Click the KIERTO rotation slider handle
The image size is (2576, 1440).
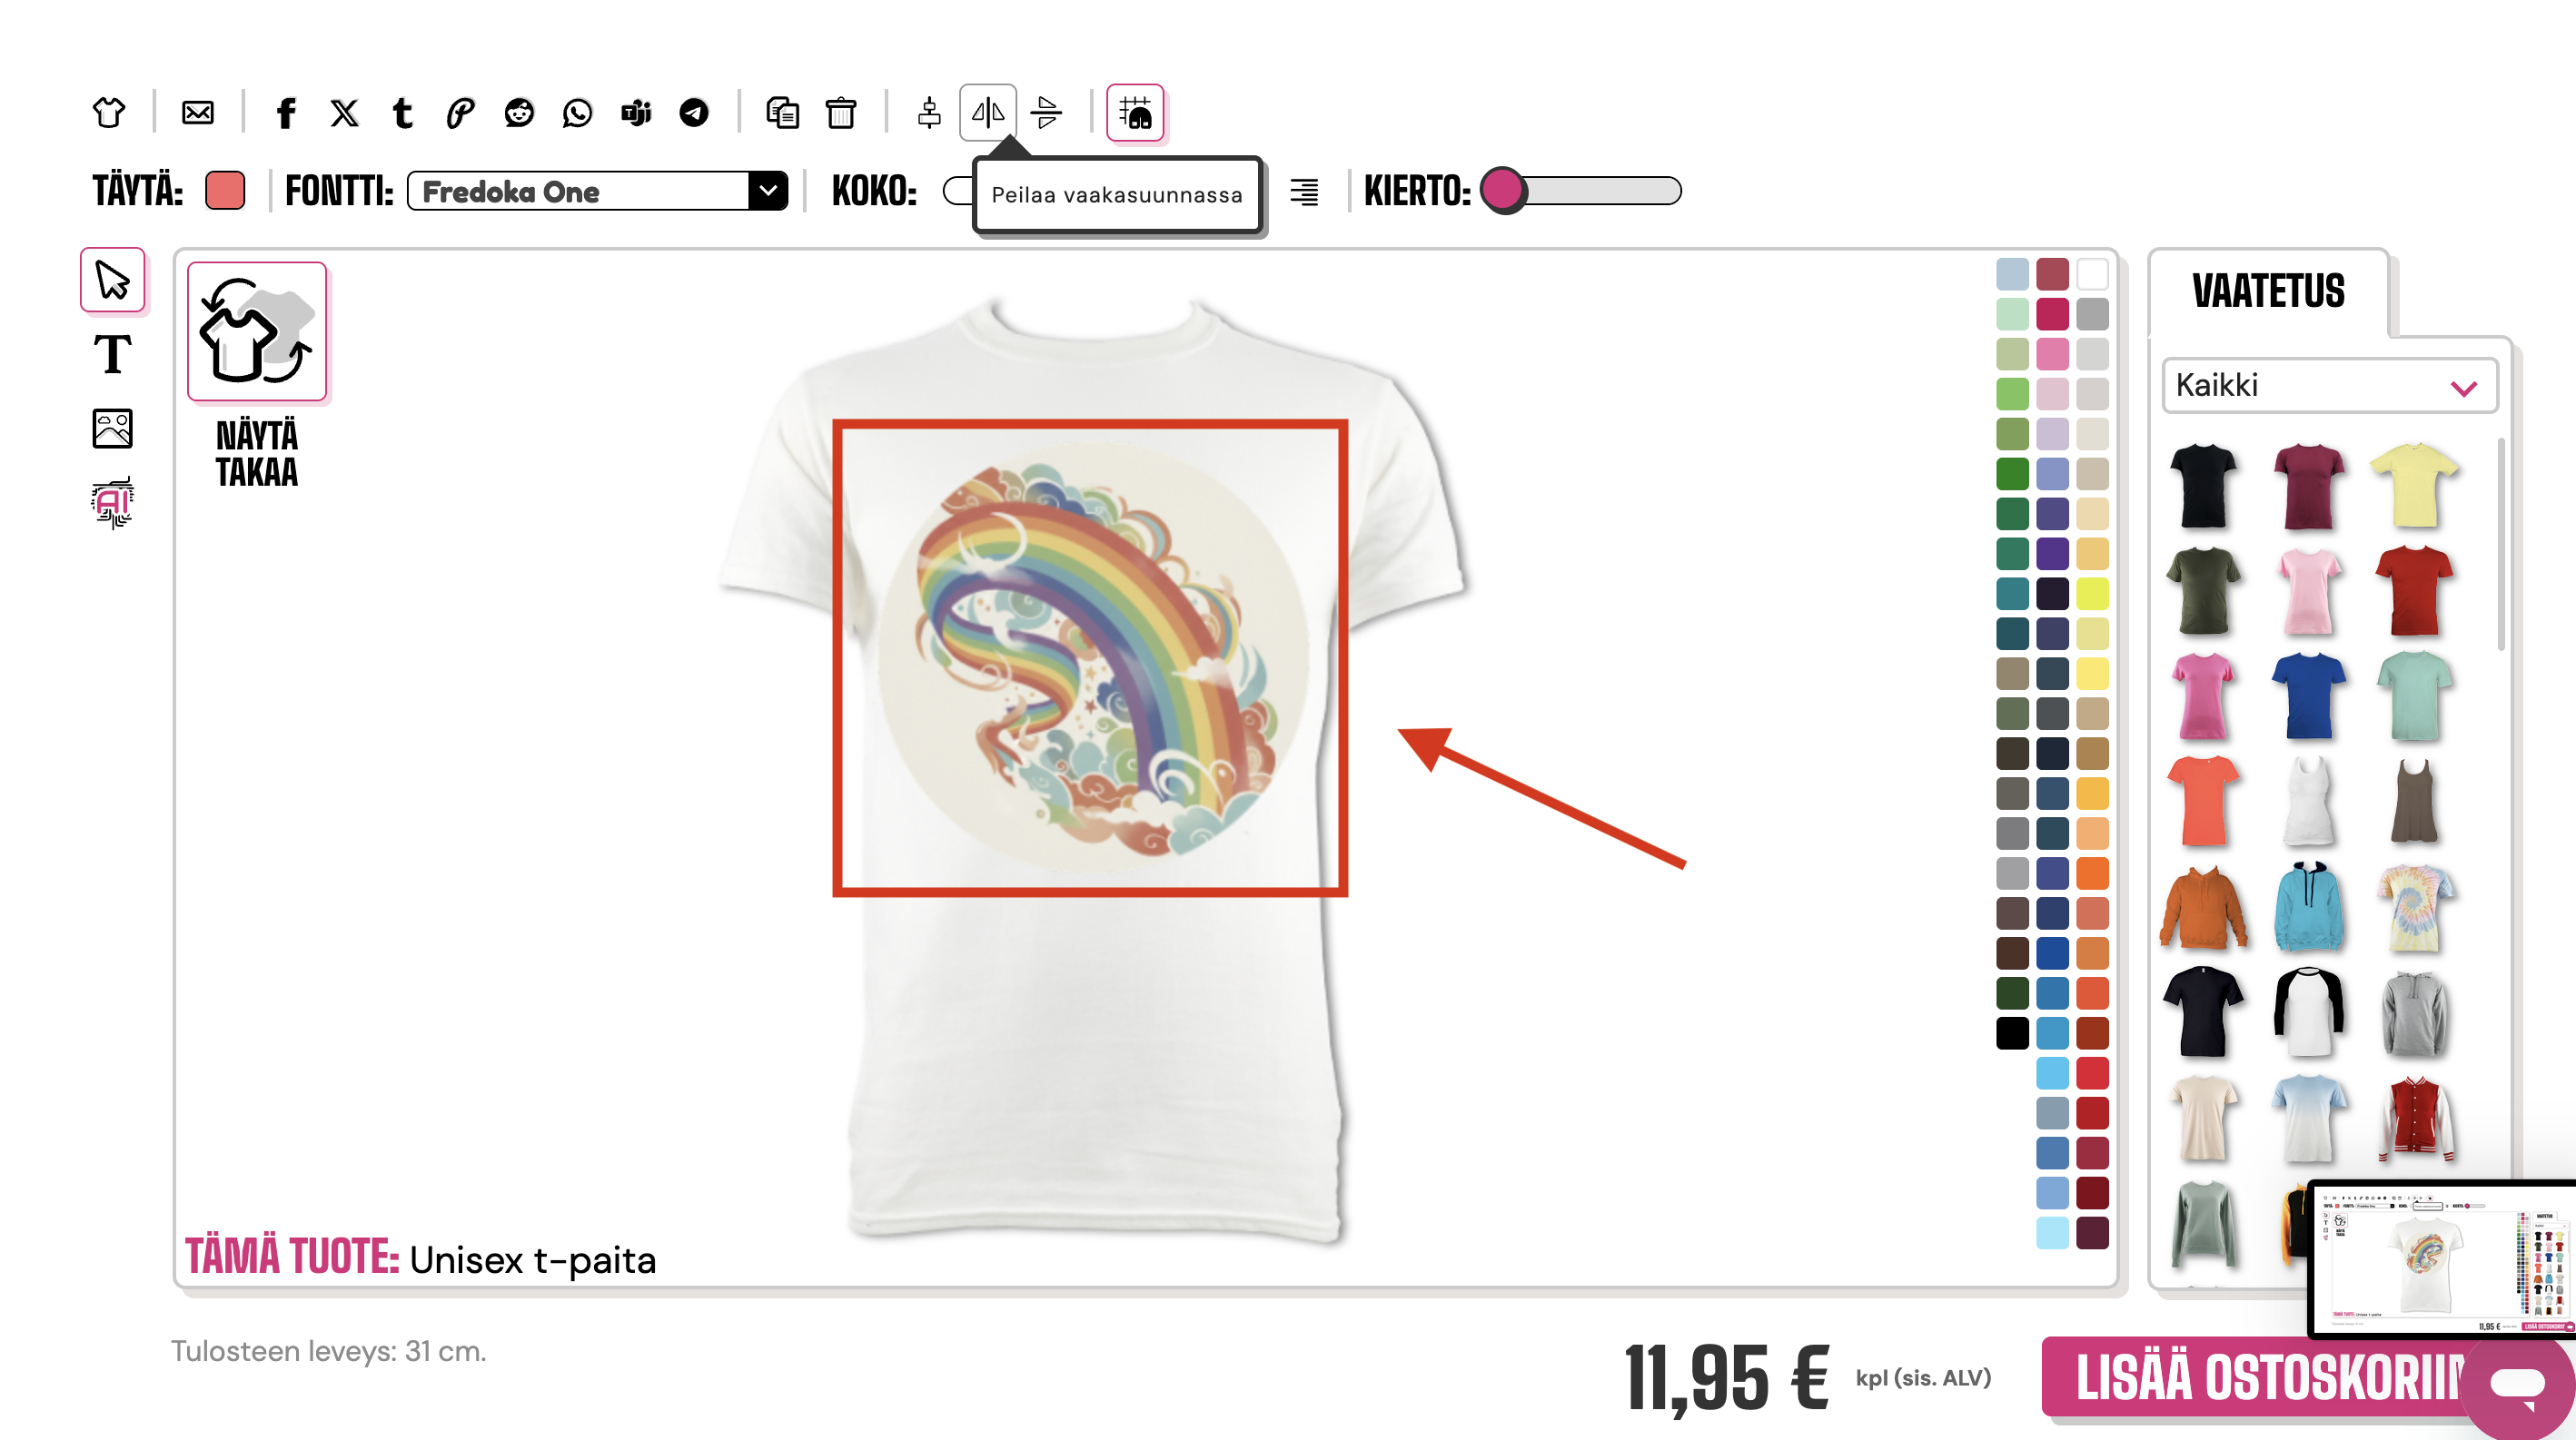[x=1502, y=191]
